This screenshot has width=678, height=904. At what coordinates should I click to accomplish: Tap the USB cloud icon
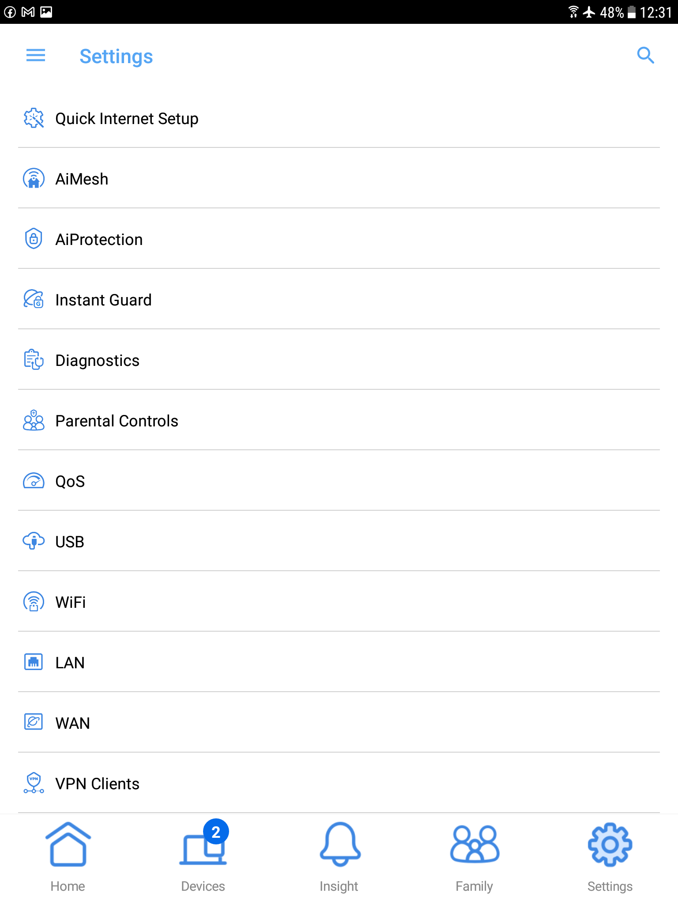[x=34, y=542]
